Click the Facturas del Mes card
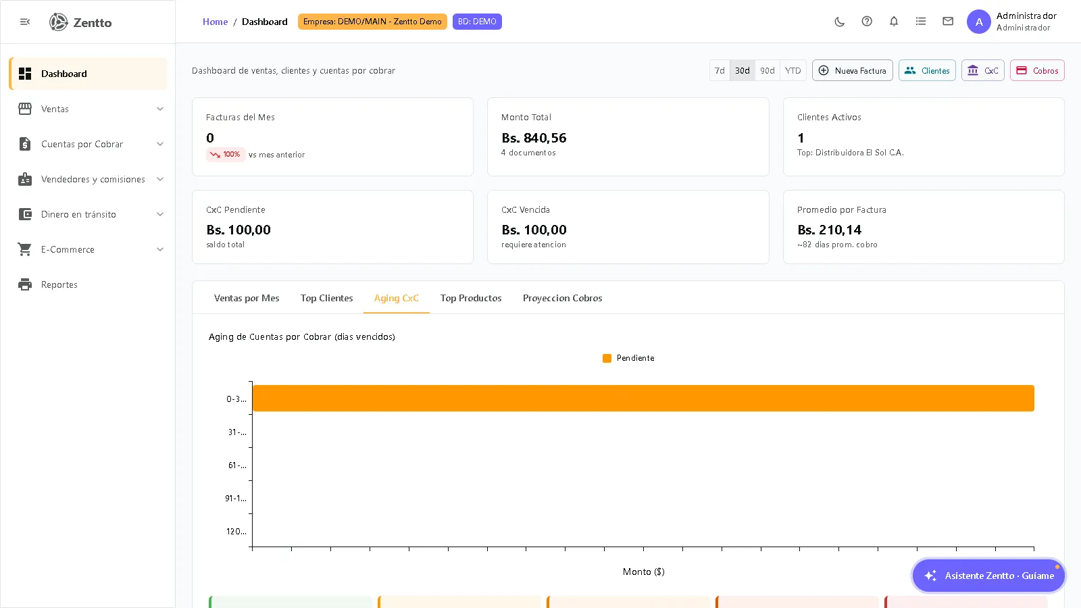The width and height of the screenshot is (1081, 608). pos(332,136)
